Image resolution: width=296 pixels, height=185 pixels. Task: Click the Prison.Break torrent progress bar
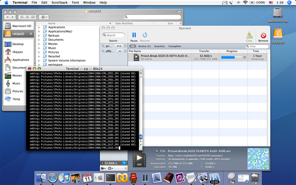[x=232, y=57]
